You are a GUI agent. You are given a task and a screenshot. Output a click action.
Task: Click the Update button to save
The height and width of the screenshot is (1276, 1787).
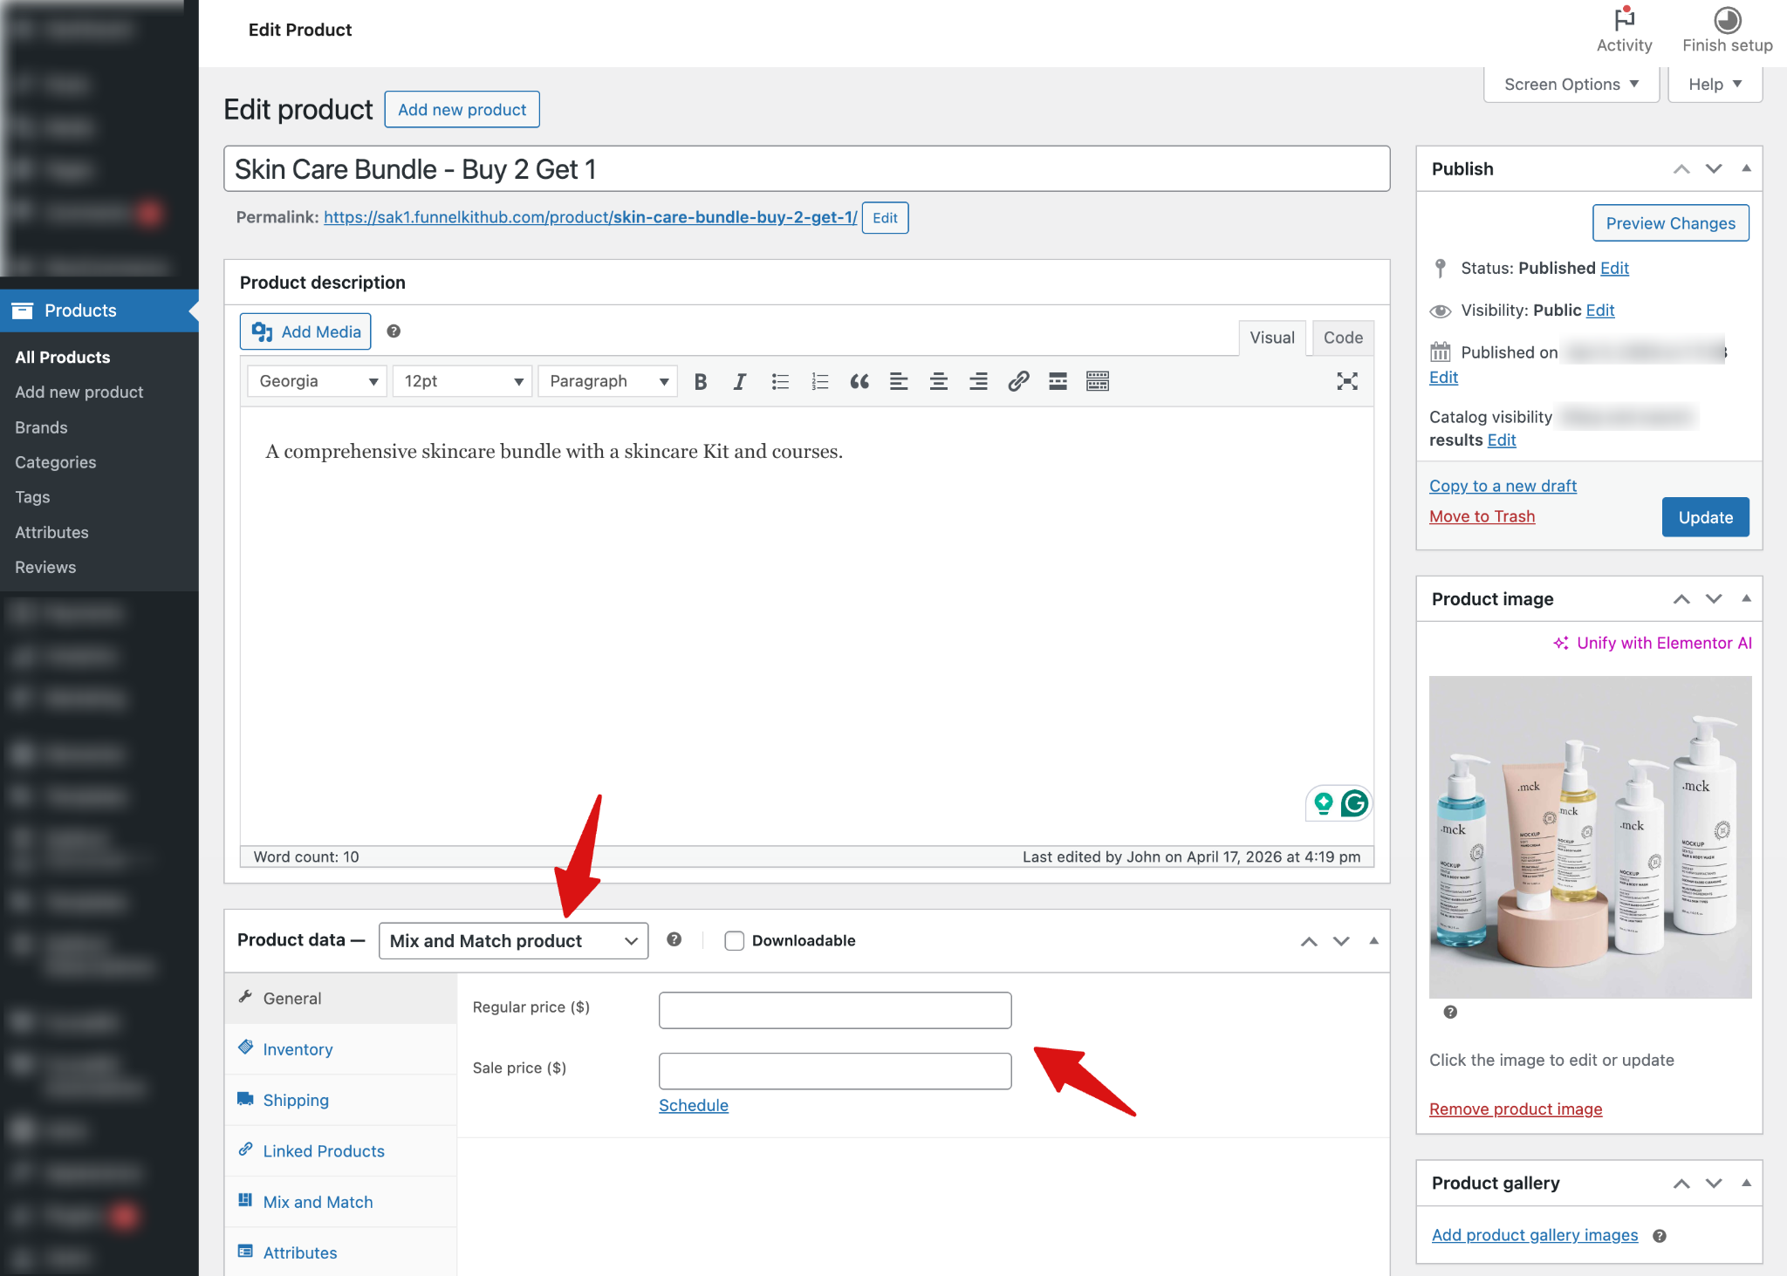1704,516
